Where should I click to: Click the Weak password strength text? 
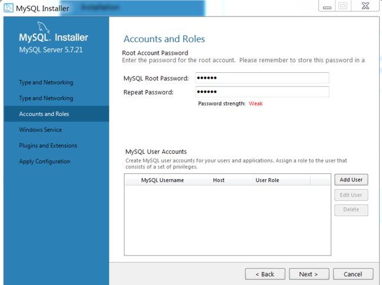[x=256, y=103]
